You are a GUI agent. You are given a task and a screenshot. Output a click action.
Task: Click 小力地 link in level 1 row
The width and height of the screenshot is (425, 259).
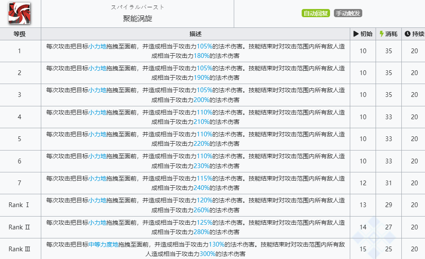[97, 46]
